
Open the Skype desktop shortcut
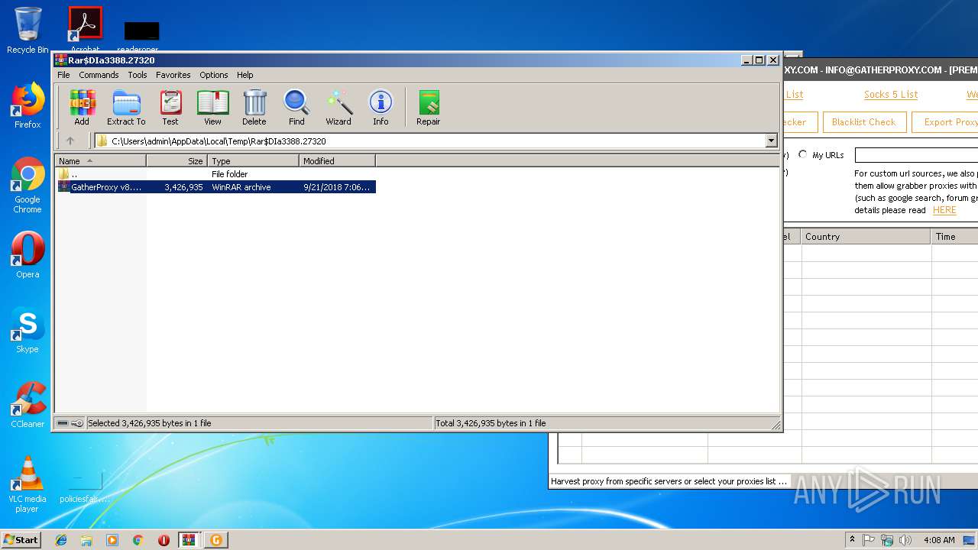[x=28, y=330]
